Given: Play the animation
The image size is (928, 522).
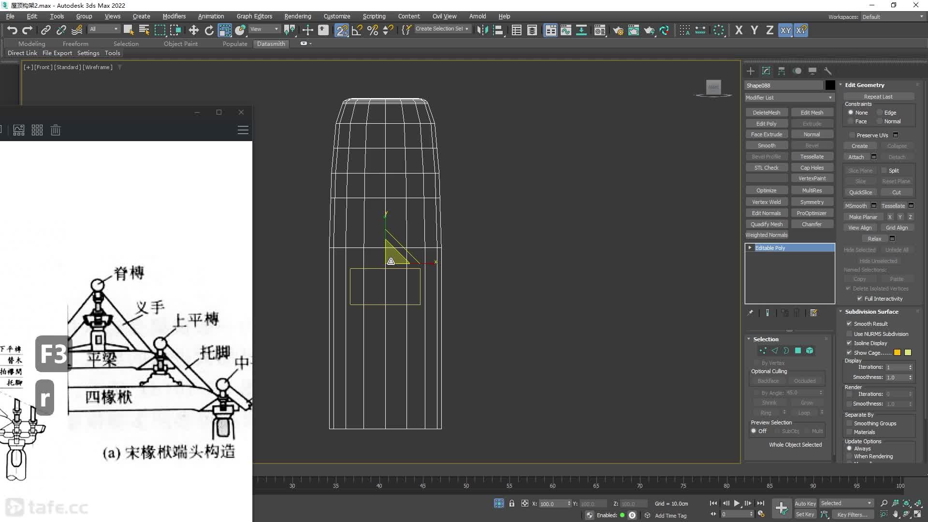Looking at the screenshot, I should point(737,503).
